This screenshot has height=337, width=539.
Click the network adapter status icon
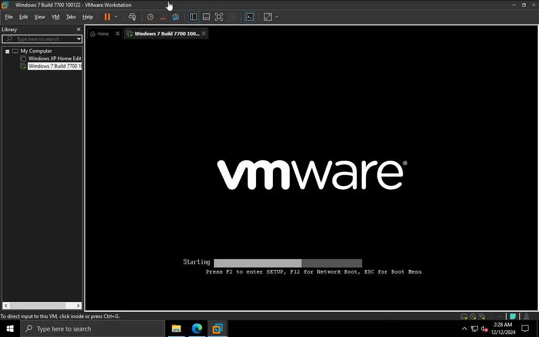(x=482, y=316)
